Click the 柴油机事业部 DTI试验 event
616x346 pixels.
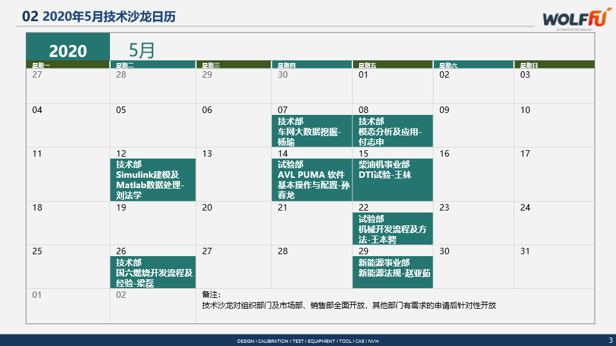pos(392,170)
